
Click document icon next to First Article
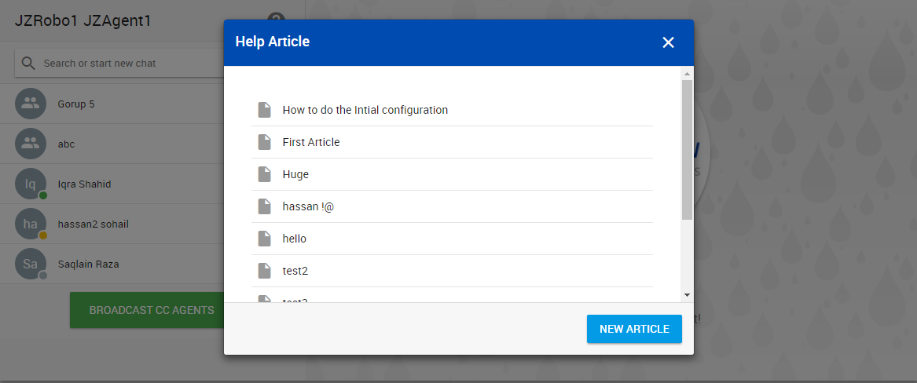pyautogui.click(x=265, y=142)
